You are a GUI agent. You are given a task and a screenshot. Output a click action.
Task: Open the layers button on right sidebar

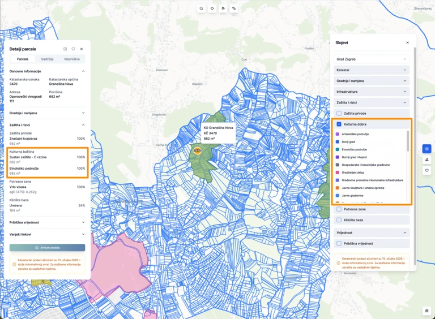coord(427,149)
